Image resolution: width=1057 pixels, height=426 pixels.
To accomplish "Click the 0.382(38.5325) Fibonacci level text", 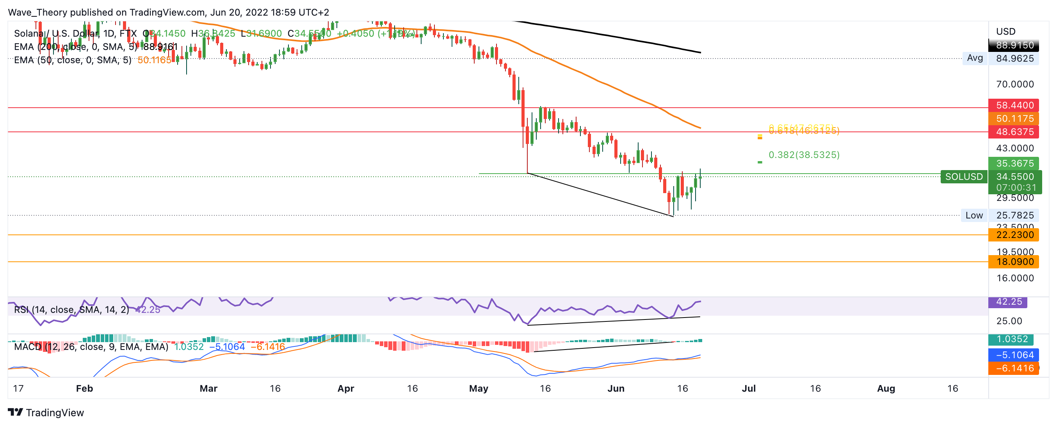I will 803,155.
